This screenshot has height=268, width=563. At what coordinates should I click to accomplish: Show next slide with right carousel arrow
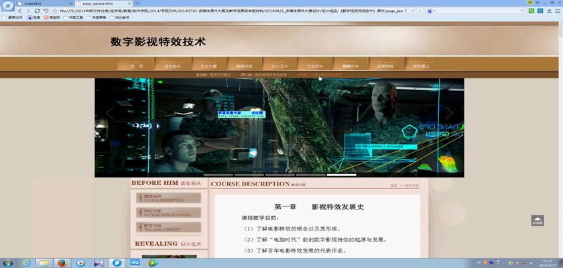coord(448,113)
